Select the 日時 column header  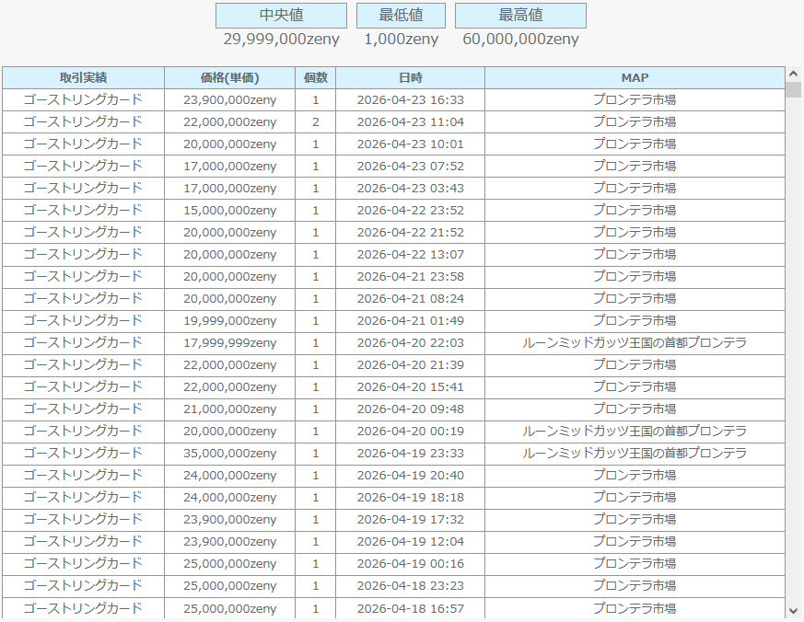click(x=410, y=78)
